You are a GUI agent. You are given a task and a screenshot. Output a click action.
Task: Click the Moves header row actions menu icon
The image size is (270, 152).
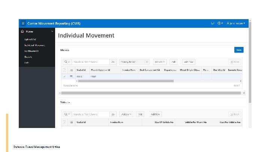coord(70,70)
